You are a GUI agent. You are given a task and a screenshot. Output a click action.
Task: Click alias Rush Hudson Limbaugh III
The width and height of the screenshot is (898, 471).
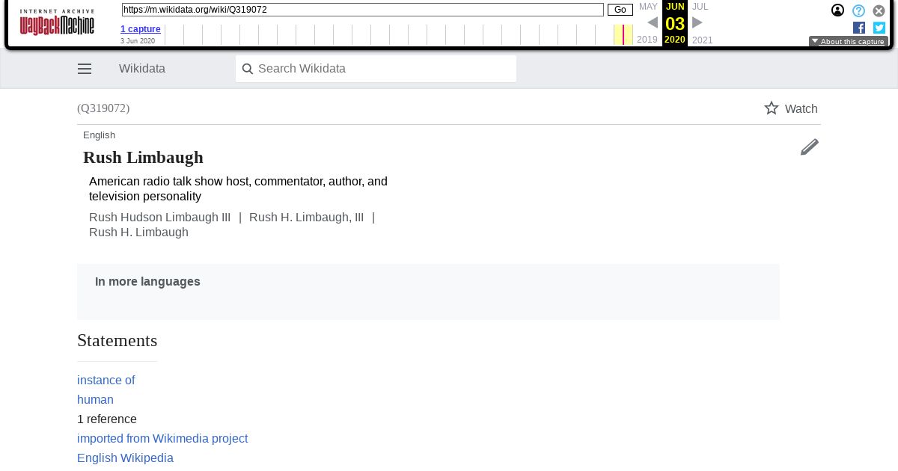click(x=160, y=217)
